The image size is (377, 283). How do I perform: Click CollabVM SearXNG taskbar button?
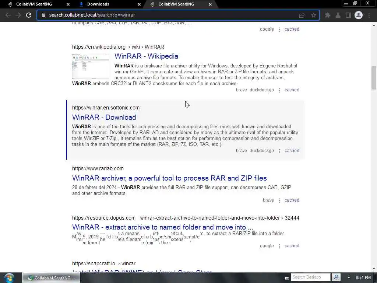click(x=51, y=278)
